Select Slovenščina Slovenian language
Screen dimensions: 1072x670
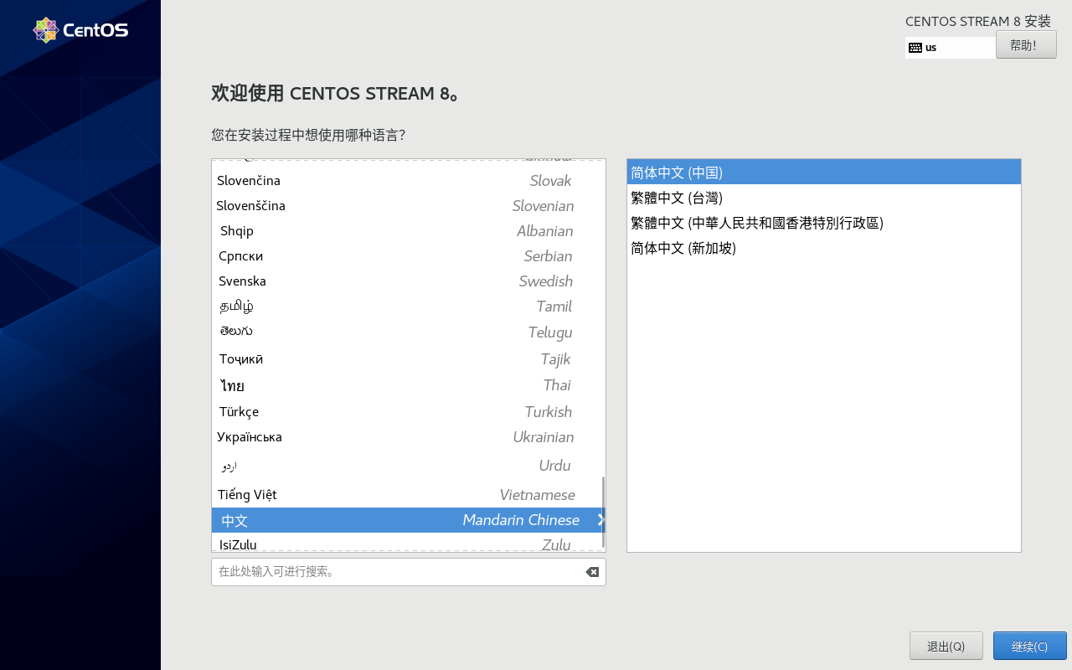[408, 206]
